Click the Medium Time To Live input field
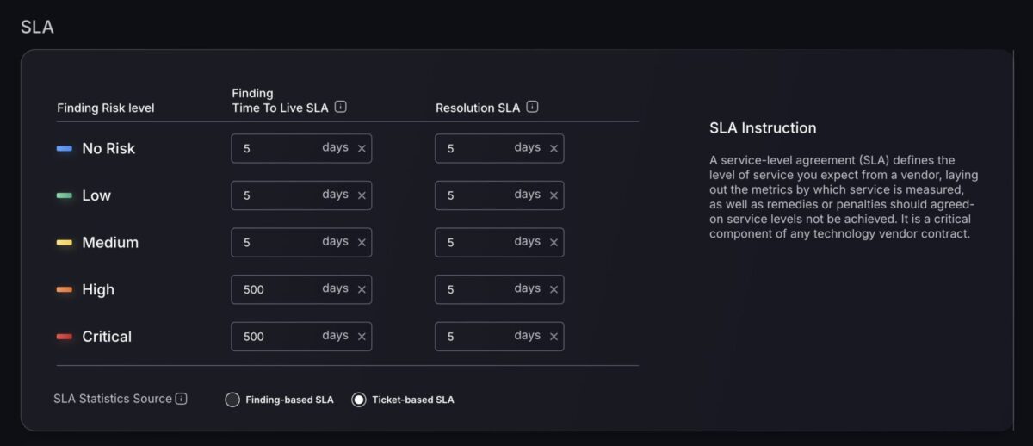1033x446 pixels. pos(301,243)
